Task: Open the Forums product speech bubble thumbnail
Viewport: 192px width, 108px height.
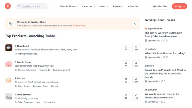Action: click(x=9, y=80)
